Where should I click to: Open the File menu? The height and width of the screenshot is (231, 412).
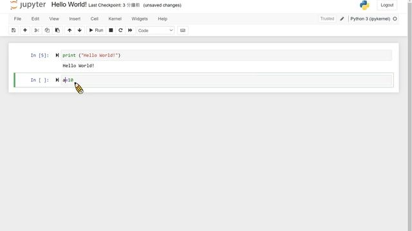17,19
